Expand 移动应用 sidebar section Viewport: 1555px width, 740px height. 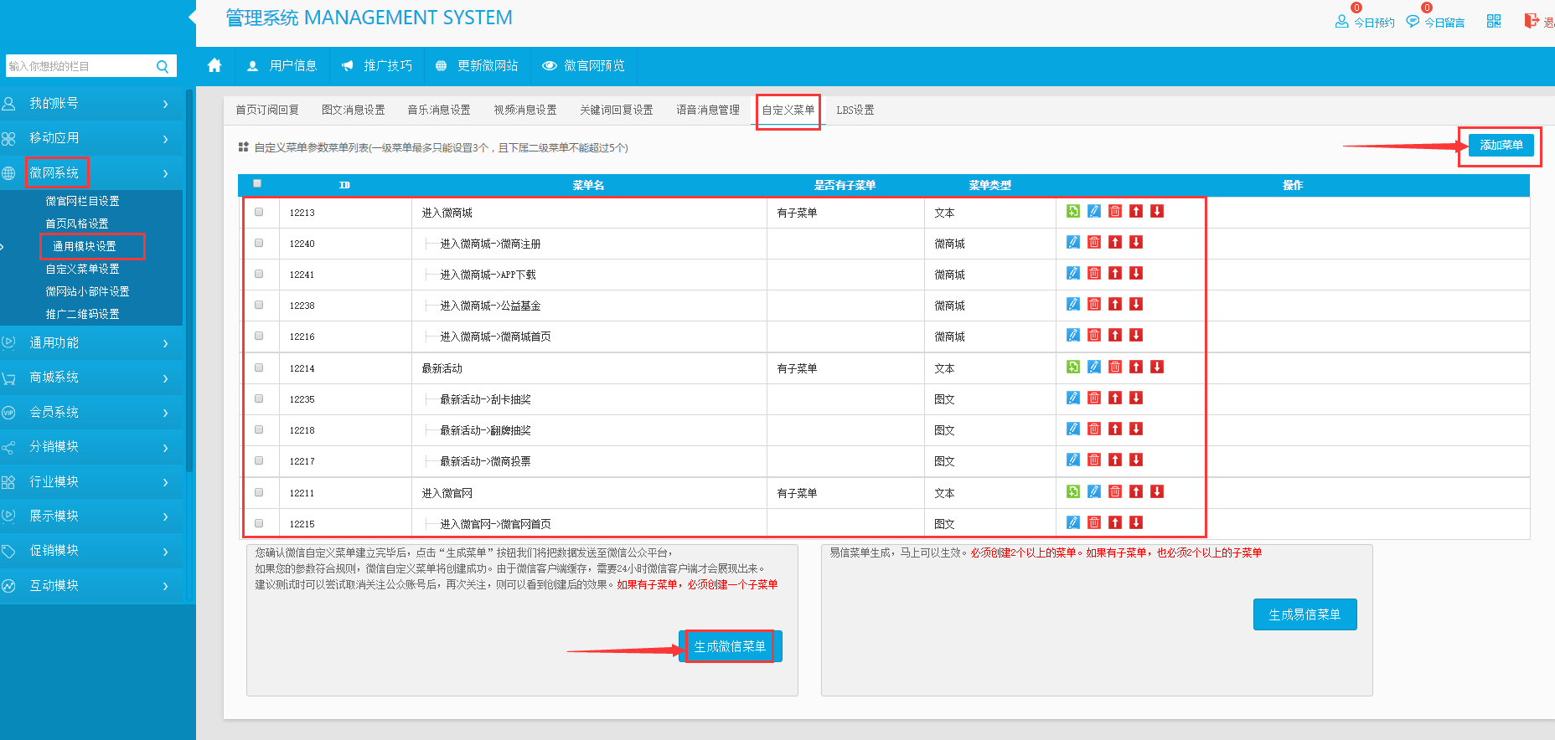[91, 138]
